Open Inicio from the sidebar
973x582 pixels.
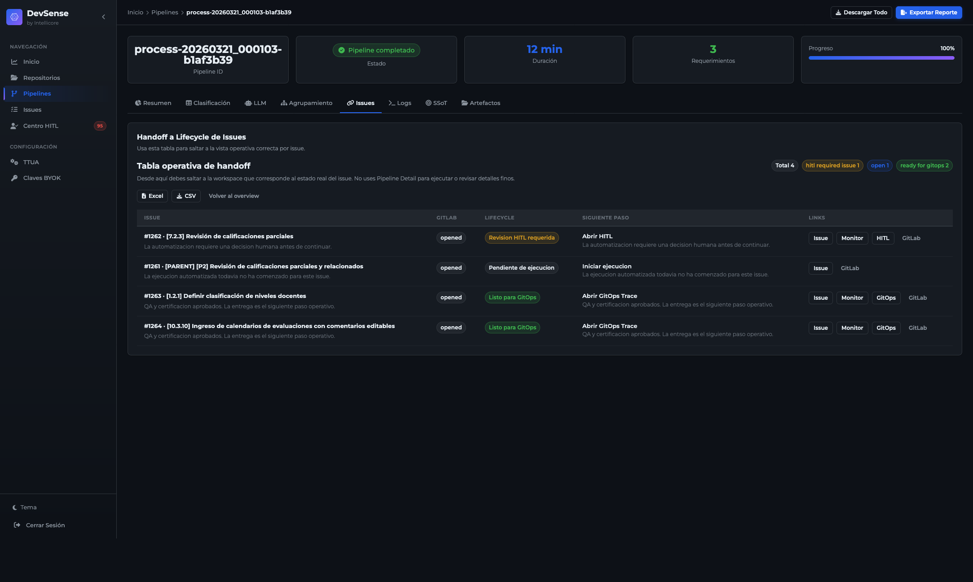click(31, 62)
